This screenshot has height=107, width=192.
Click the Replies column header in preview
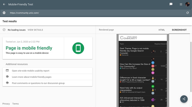tap(157, 44)
